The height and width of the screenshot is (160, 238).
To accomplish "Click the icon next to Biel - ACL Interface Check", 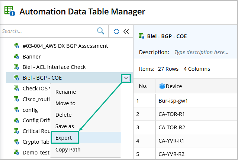I will point(16,67).
